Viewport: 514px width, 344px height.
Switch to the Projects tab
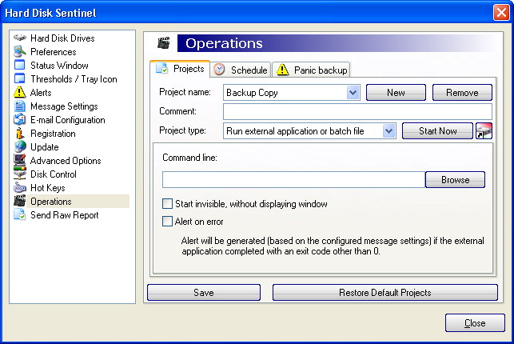point(180,69)
